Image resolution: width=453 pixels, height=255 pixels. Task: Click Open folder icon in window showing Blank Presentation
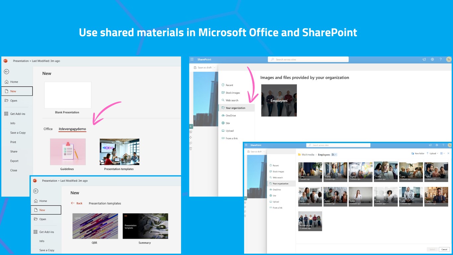pos(6,101)
